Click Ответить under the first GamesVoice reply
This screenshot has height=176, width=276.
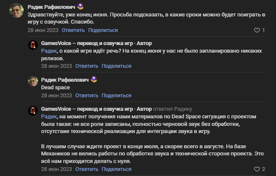click(87, 66)
